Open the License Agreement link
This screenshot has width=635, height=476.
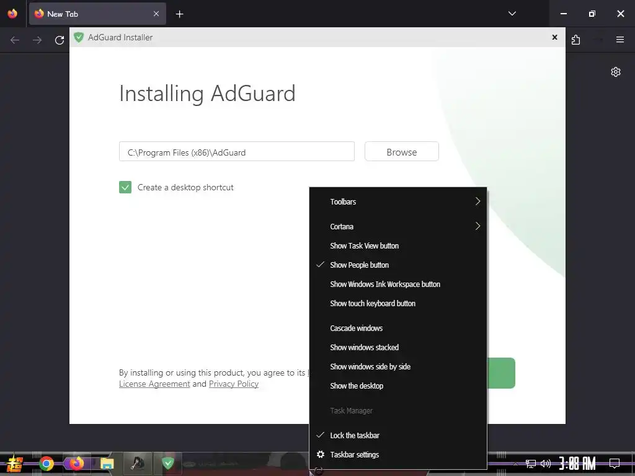154,384
